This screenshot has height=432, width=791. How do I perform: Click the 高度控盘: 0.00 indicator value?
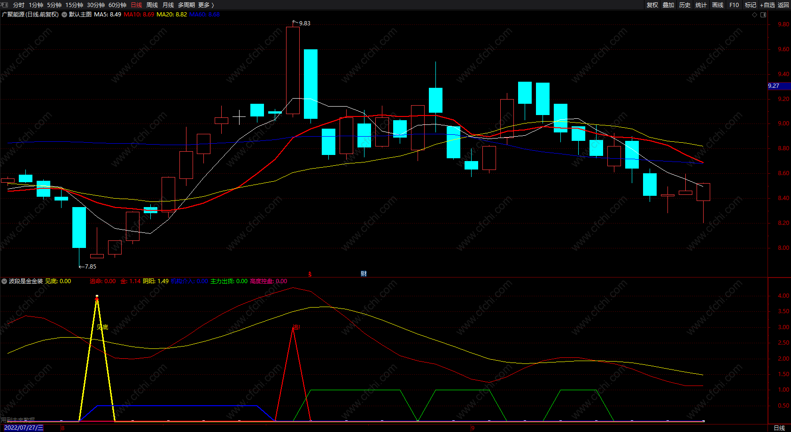[269, 281]
